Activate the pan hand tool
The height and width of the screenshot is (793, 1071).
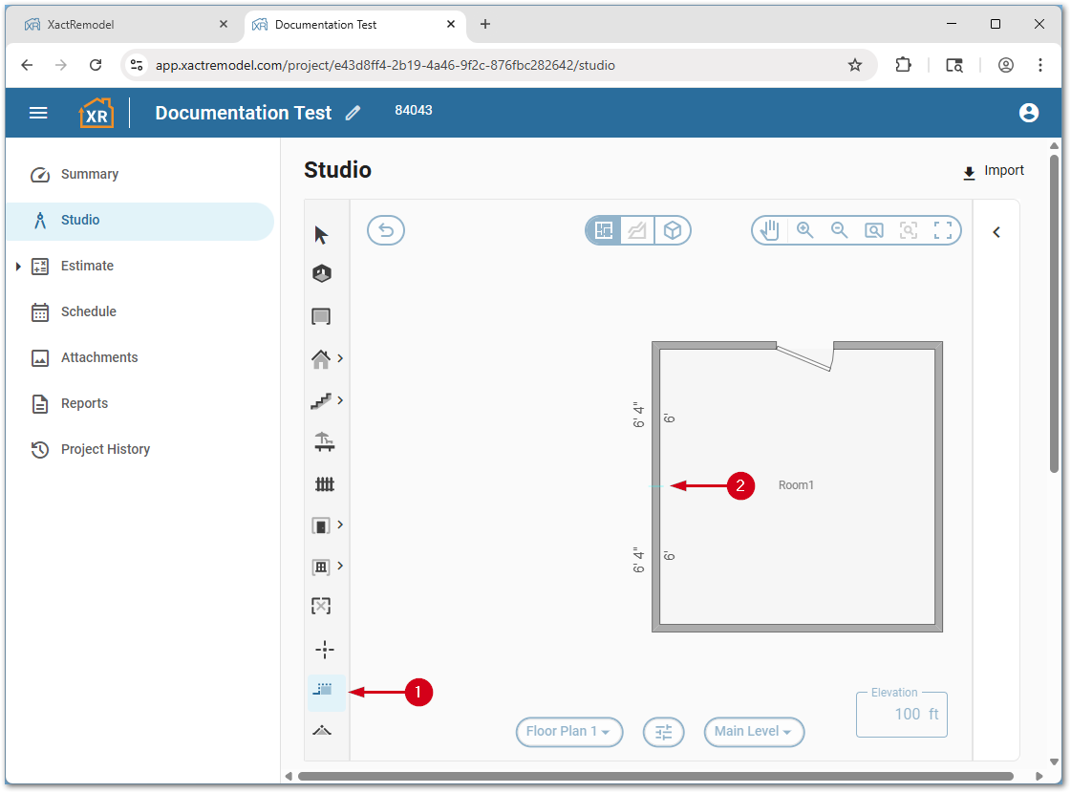(770, 230)
